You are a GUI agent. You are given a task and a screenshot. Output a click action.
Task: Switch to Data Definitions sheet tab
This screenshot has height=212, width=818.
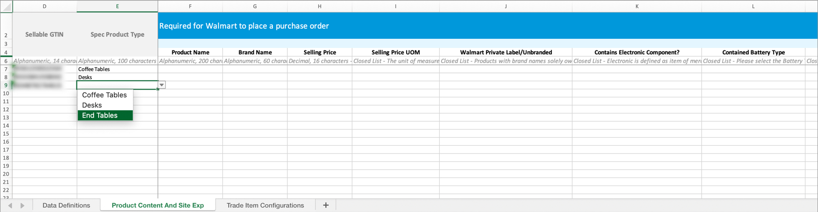coord(66,205)
